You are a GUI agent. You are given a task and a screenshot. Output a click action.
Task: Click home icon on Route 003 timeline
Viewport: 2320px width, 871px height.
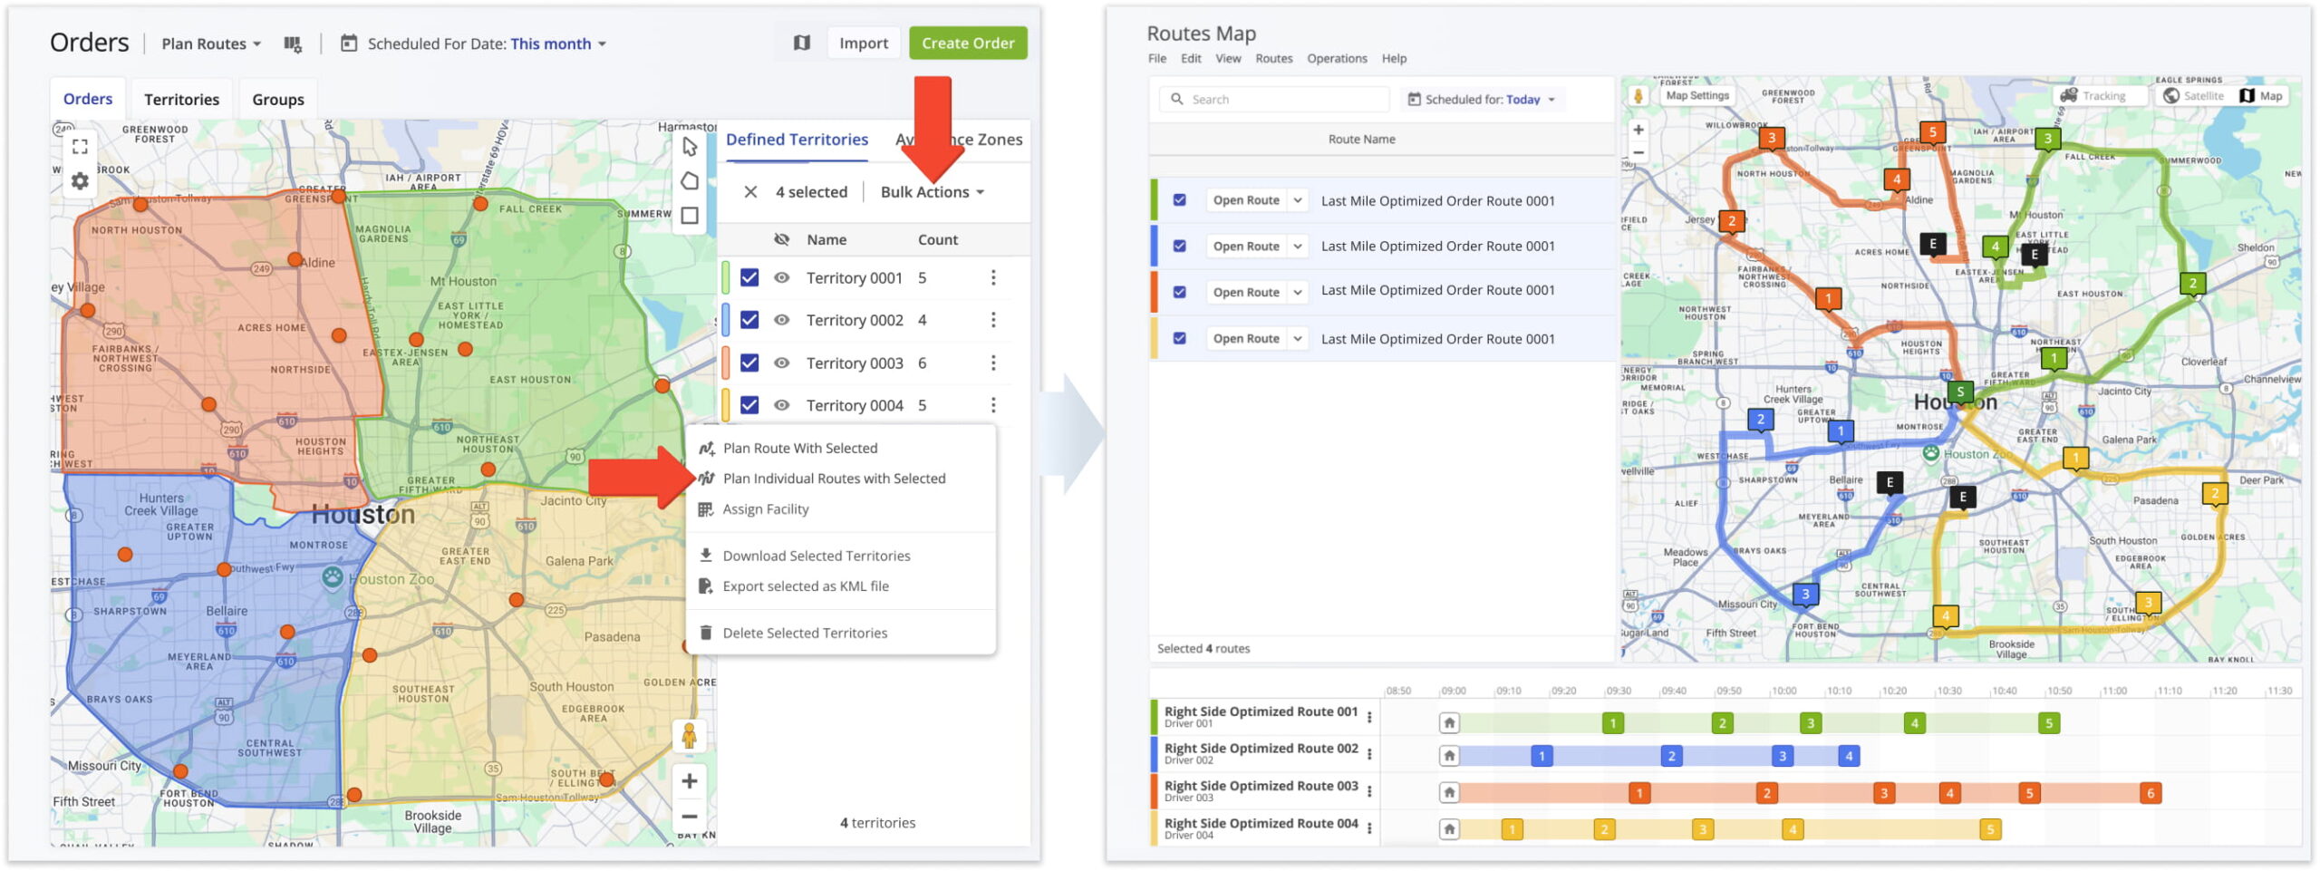tap(1449, 793)
